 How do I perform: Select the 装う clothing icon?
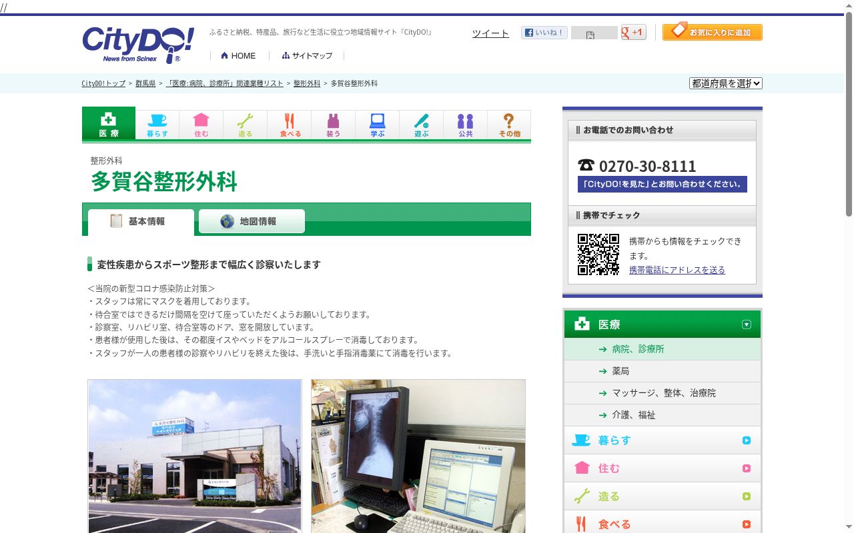click(x=334, y=125)
